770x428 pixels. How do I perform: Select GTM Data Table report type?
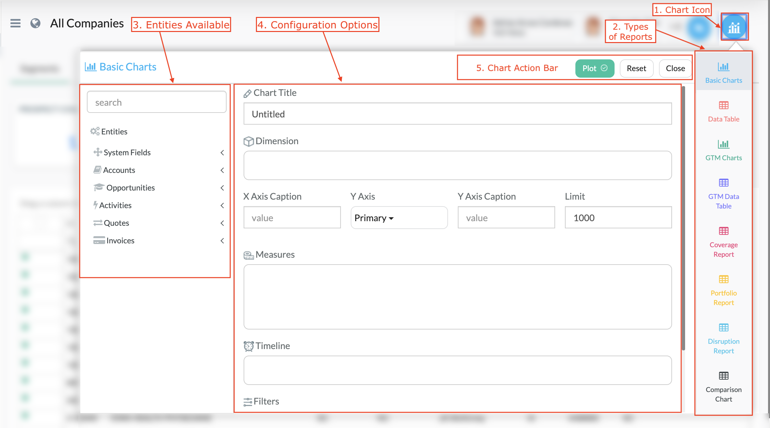pos(723,194)
